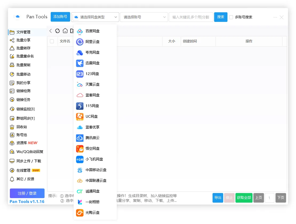Image resolution: width=296 pixels, height=224 pixels.
Task: Open 同步上传 / 下载 section
Action: tap(27, 161)
